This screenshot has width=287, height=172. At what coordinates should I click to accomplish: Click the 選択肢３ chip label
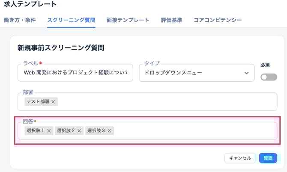tap(96, 131)
